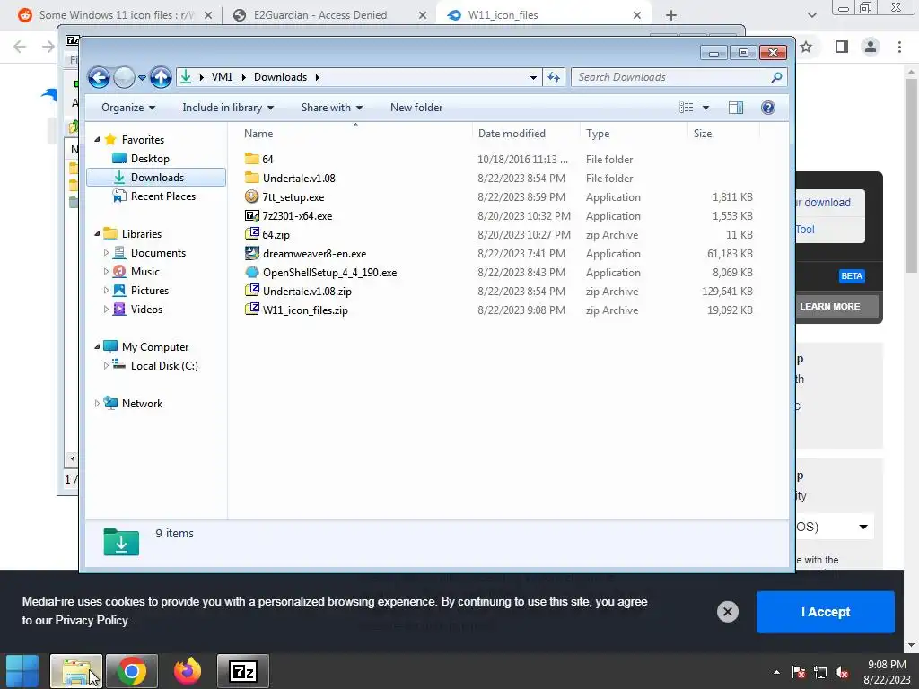Click Downloads in the address breadcrumb
The width and height of the screenshot is (919, 689).
click(x=280, y=77)
